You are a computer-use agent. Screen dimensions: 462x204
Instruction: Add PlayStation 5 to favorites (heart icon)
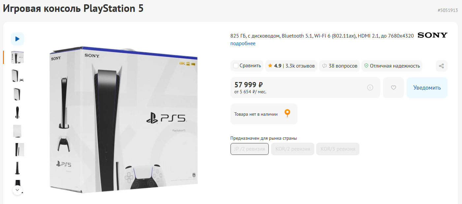tap(393, 88)
